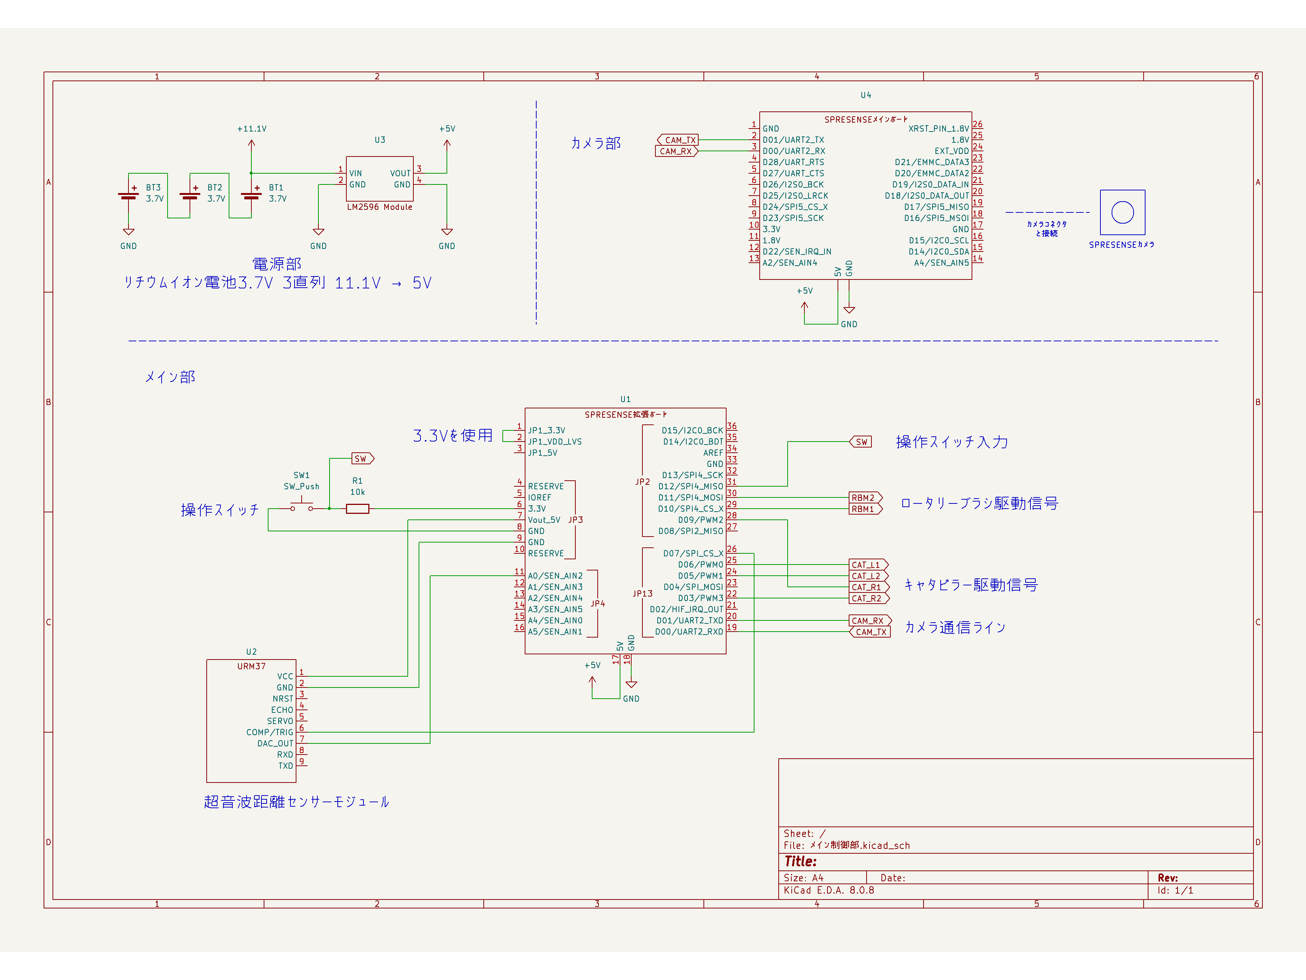Click the R1 10k resistor symbol
The height and width of the screenshot is (980, 1306).
357,509
